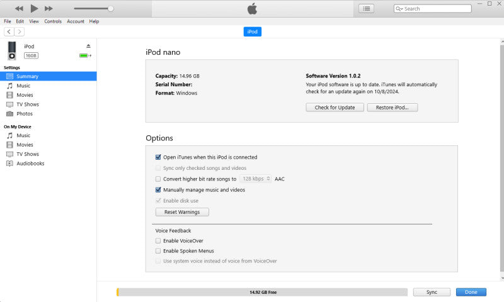Select the blue iPod tab

(x=253, y=31)
